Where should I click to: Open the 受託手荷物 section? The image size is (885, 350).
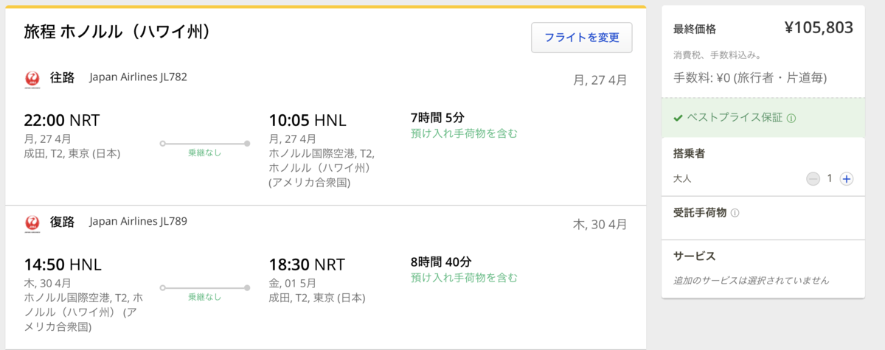click(x=700, y=212)
